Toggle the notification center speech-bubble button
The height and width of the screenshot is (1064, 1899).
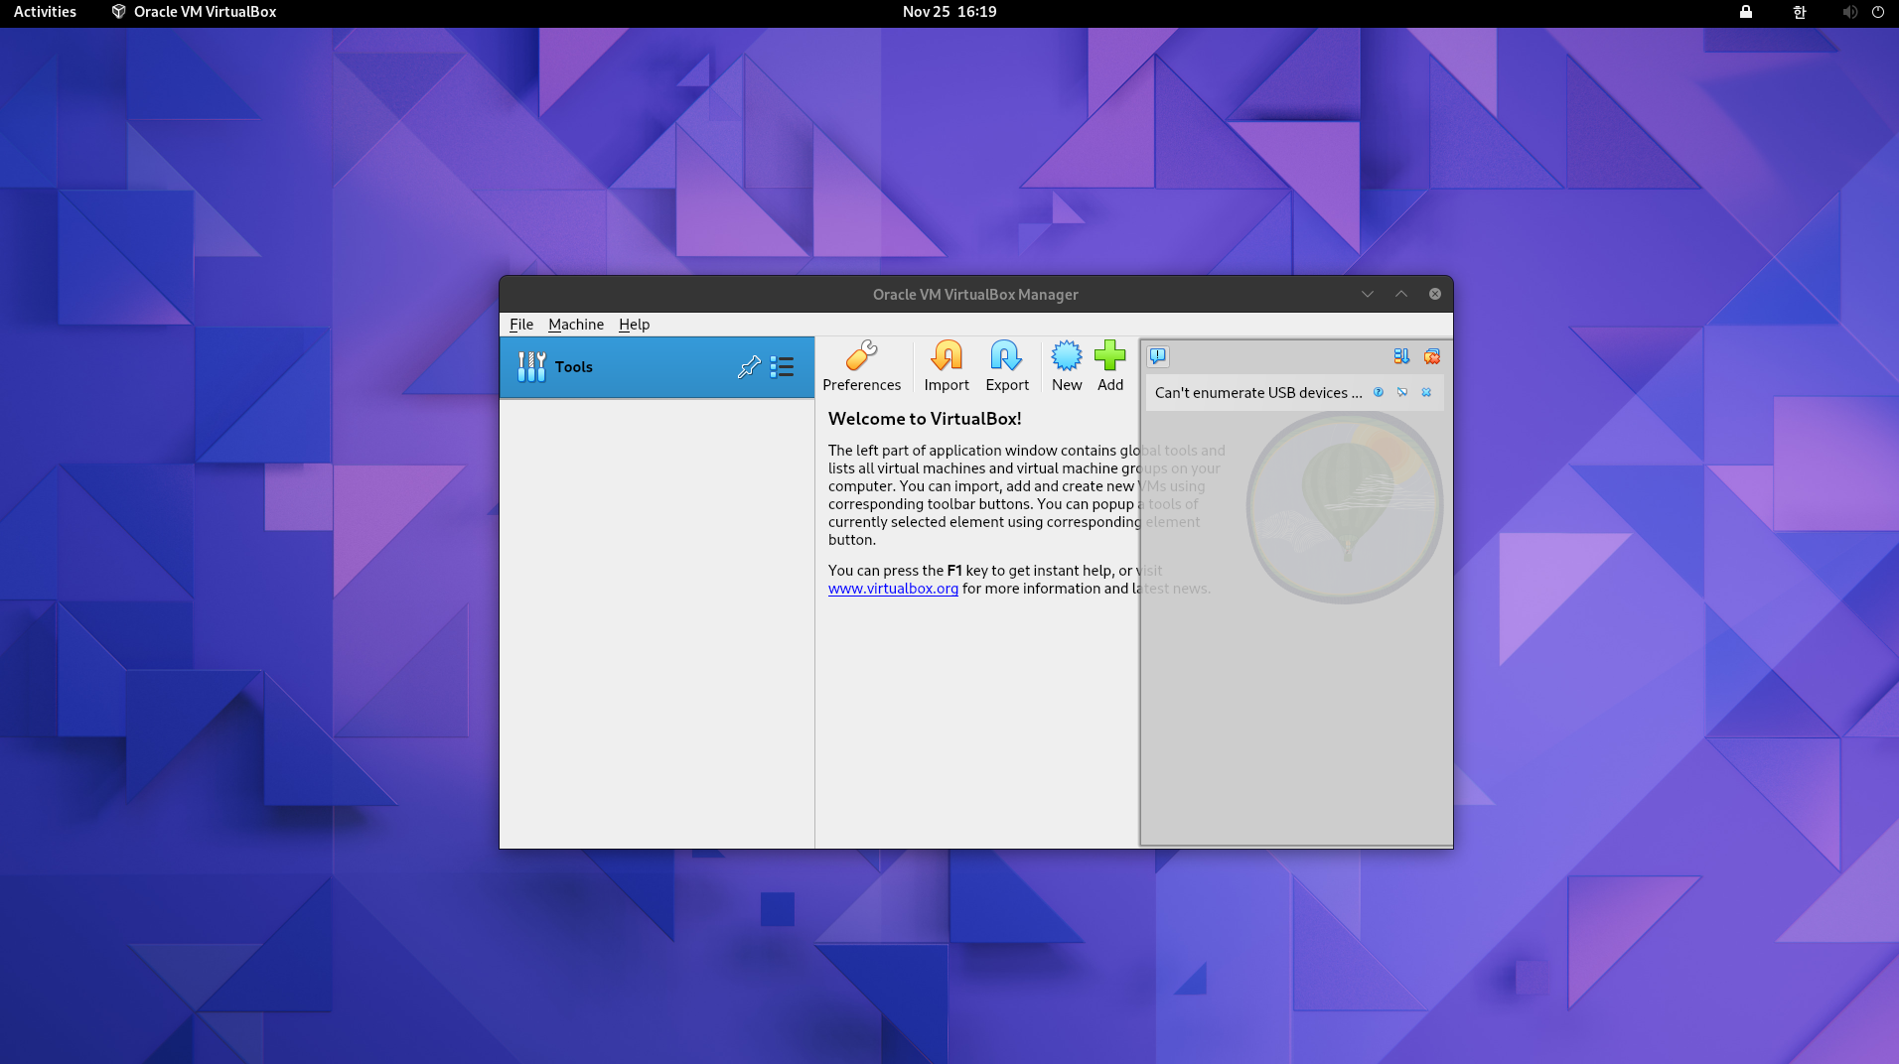coord(1158,356)
